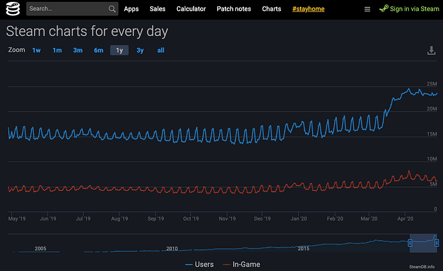The image size is (443, 271).
Task: Click the right navigator range handle
Action: pyautogui.click(x=437, y=243)
